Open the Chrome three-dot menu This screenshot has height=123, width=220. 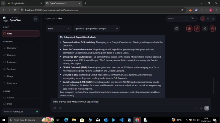point(216,10)
